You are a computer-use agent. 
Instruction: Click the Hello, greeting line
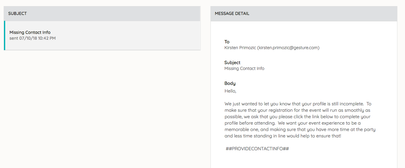click(x=230, y=91)
